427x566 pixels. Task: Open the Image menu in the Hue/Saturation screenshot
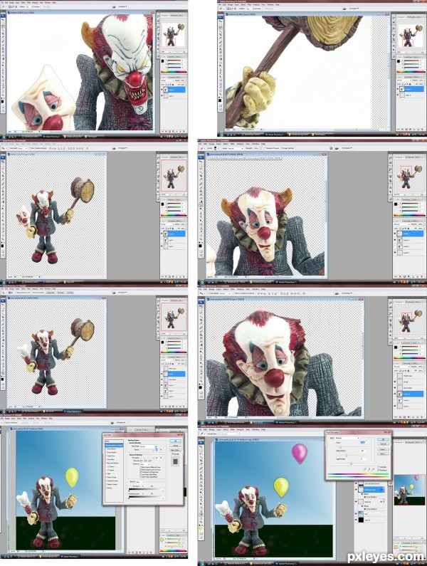click(212, 429)
